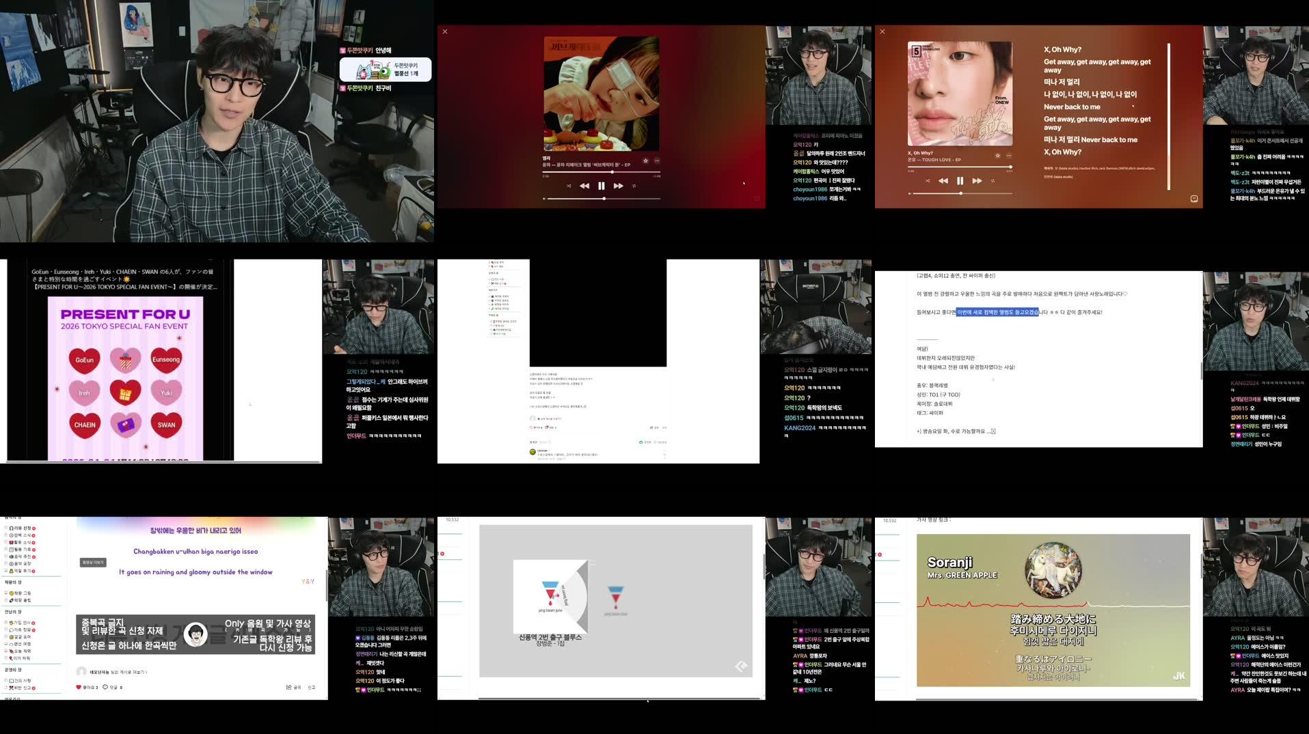
Task: Star the currently playing 윤하 track
Action: tap(646, 160)
